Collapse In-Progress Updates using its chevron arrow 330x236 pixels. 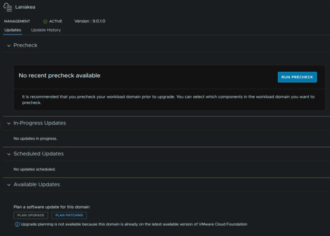coord(9,123)
